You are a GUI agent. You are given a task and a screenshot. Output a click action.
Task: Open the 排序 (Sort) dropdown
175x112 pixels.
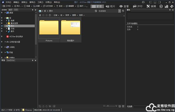tap(68, 15)
